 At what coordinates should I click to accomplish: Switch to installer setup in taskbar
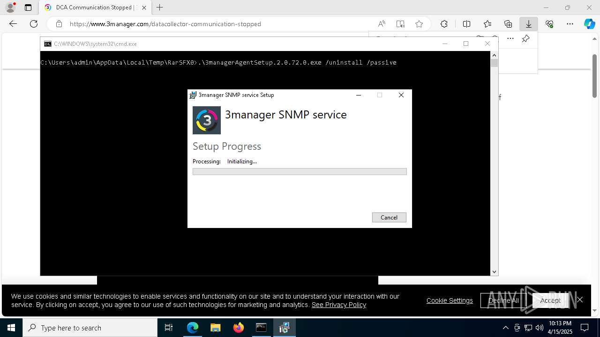tap(284, 328)
